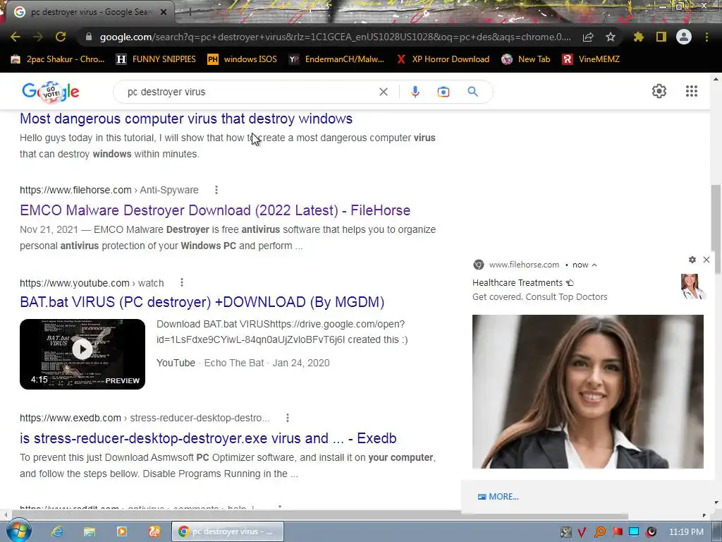Click the https://www.filehorse.com › Anti-Spyware breadcrumb

(x=109, y=190)
